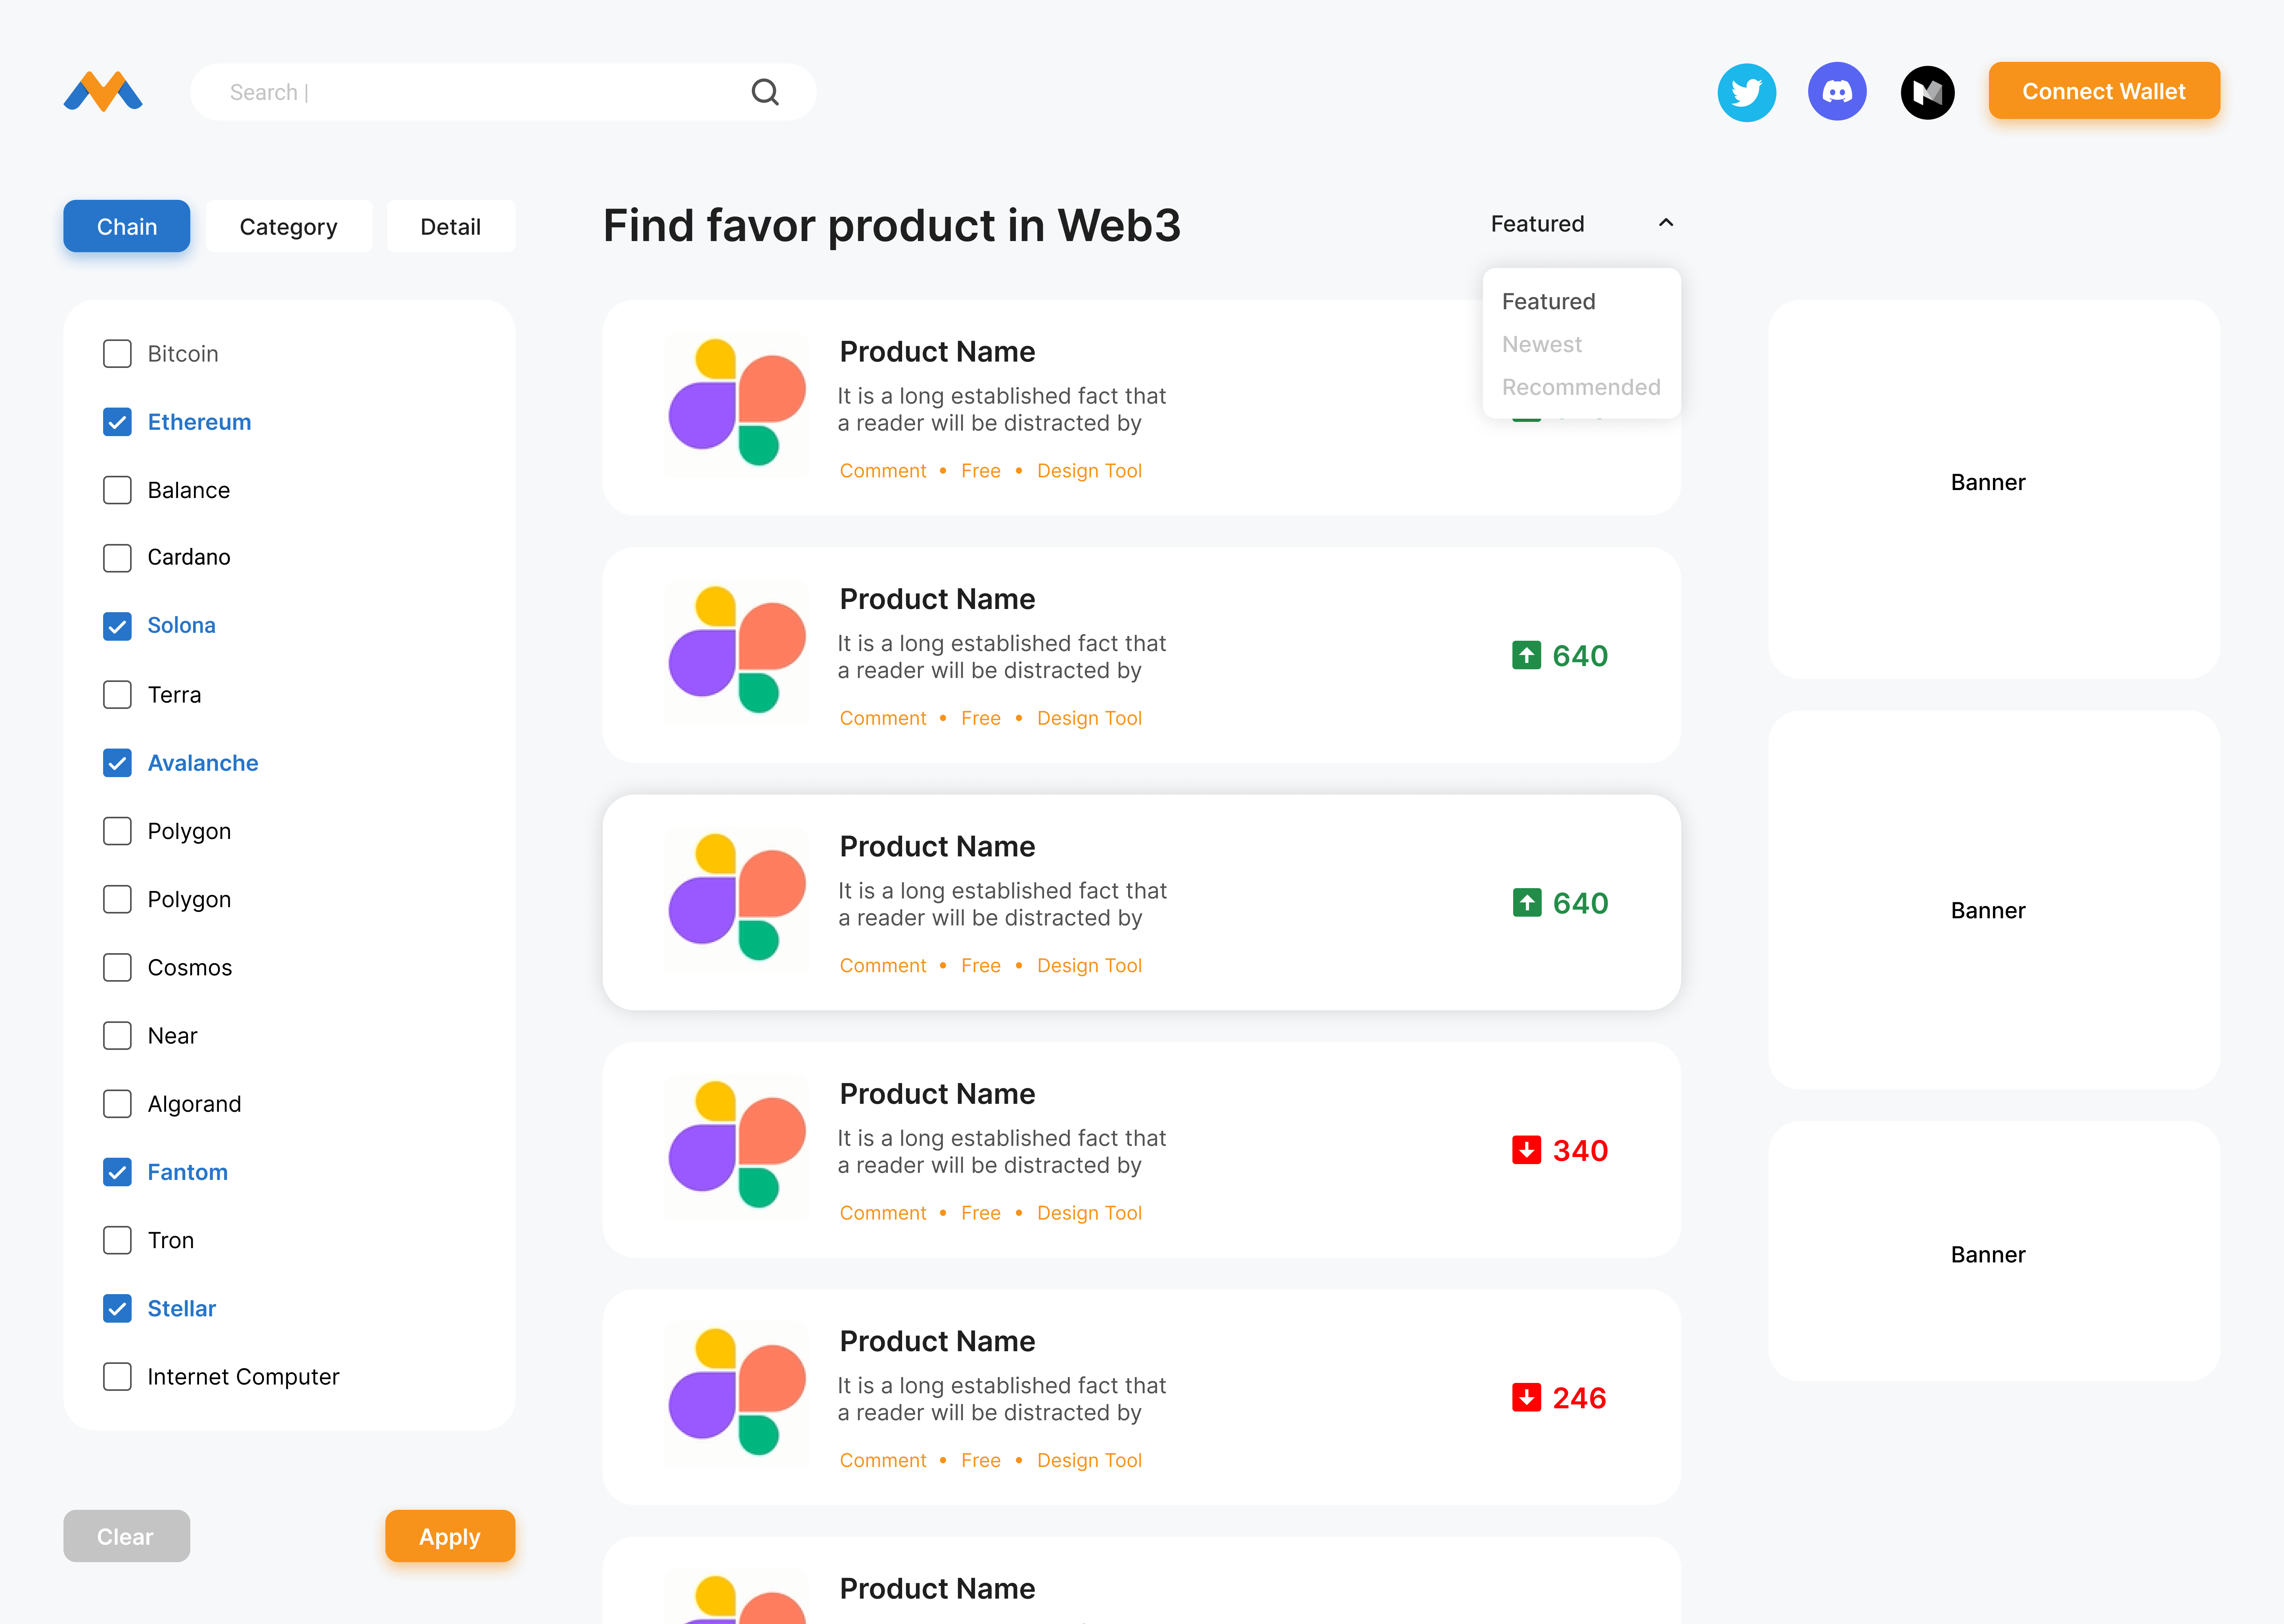
Task: Check the Bitcoin checkbox
Action: tap(117, 354)
